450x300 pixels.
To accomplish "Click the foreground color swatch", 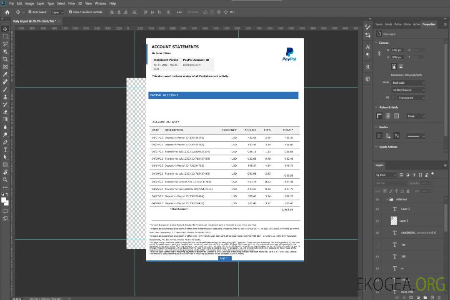I will [4, 200].
